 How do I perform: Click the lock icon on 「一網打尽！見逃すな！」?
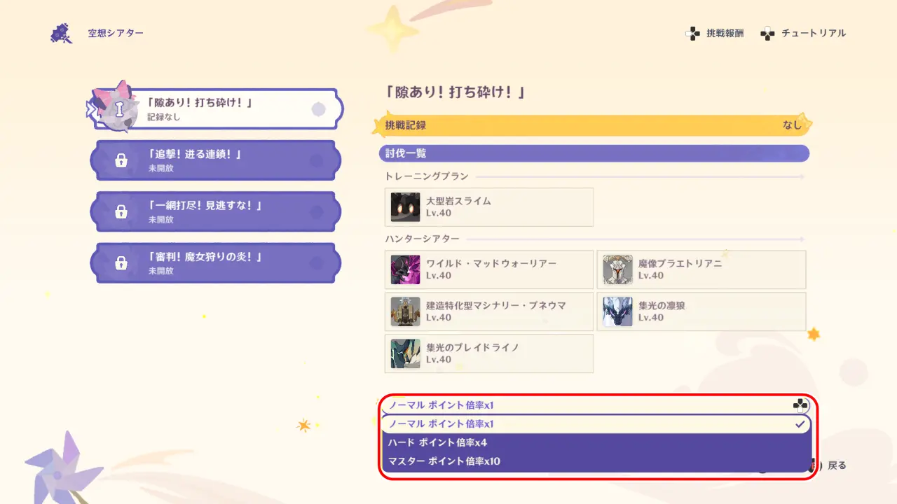pos(121,212)
